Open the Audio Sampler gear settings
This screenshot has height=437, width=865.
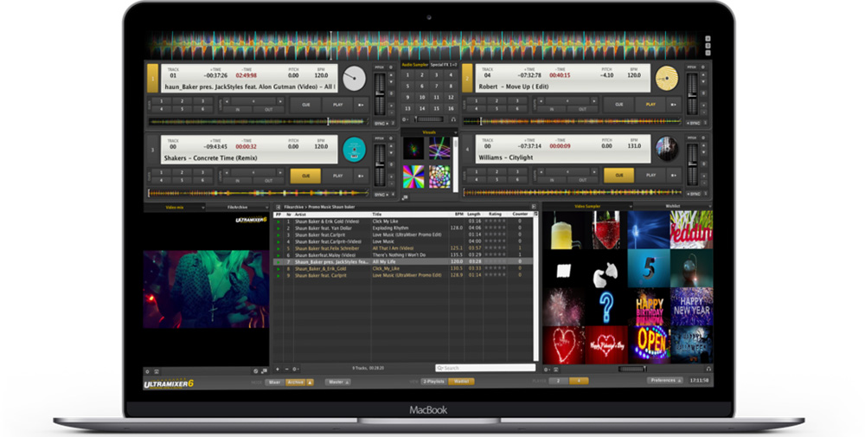(406, 119)
